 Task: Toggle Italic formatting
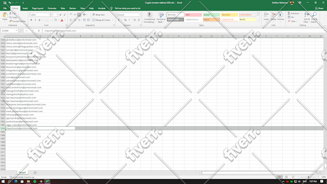coord(35,20)
